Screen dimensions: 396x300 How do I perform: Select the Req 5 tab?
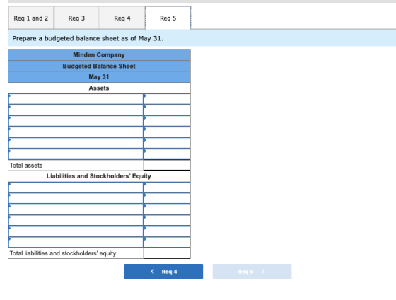tap(168, 18)
